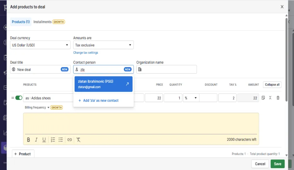
Task: Click the GROWTH badge beside Billing frequency
Action: 57,108
